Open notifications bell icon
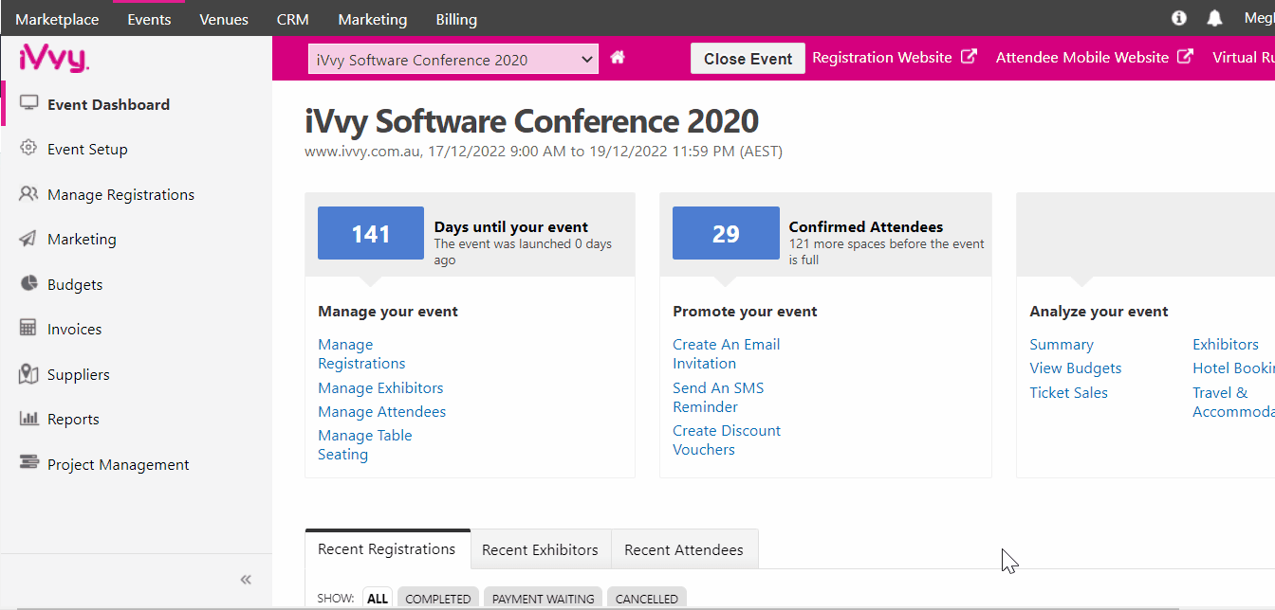Screen dimensions: 1275x610 point(1214,18)
